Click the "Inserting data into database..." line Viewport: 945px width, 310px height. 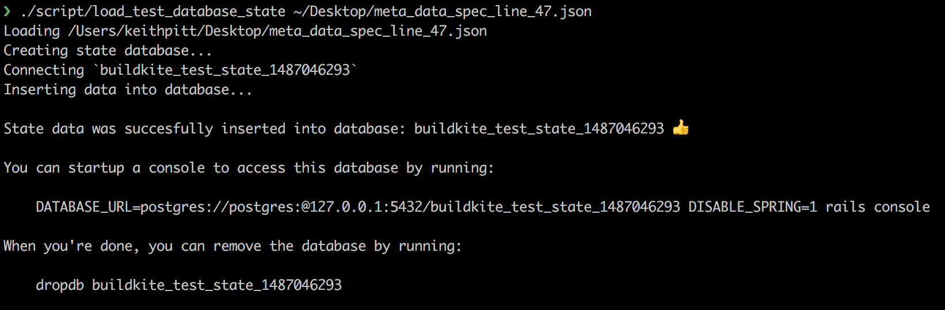click(x=128, y=90)
